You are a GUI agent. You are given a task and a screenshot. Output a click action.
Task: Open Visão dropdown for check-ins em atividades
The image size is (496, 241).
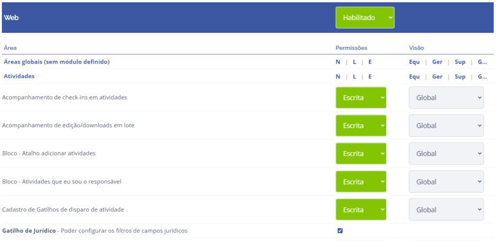(446, 98)
